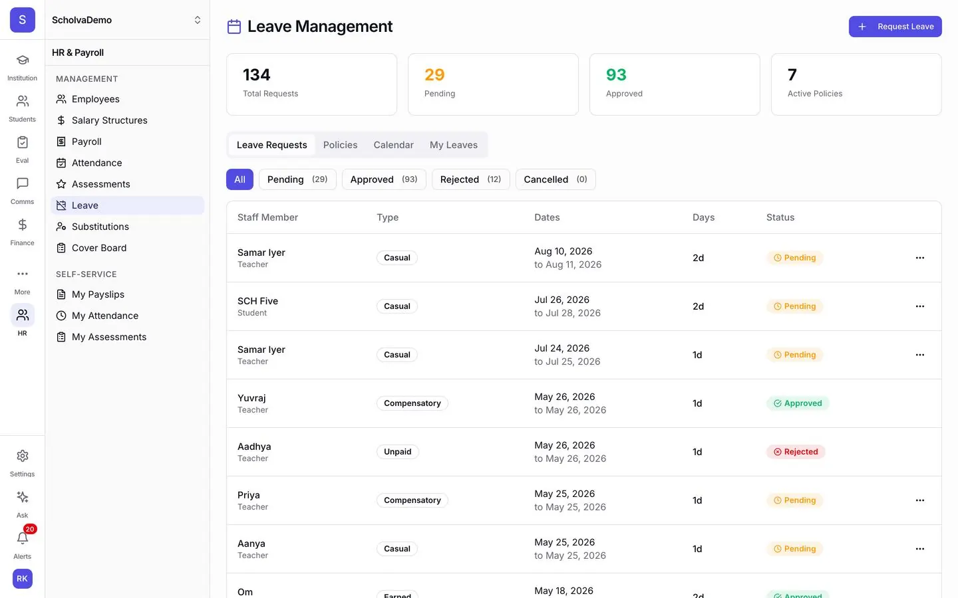Open Salary Structures in the sidebar
The height and width of the screenshot is (598, 958).
tap(127, 120)
